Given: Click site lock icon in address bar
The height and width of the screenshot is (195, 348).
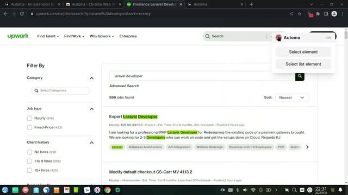Looking at the screenshot, I should 32,14.
